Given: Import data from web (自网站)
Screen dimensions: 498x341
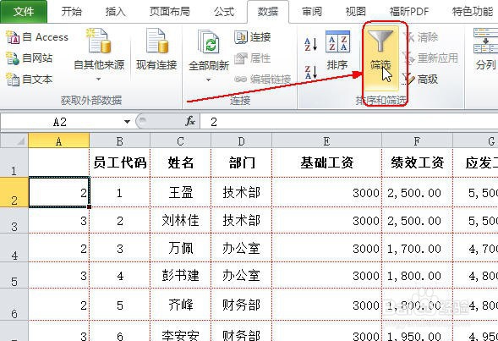Looking at the screenshot, I should (30, 58).
